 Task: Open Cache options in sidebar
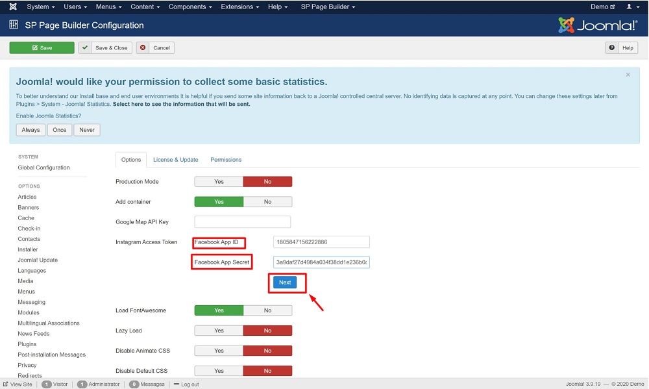click(x=26, y=218)
